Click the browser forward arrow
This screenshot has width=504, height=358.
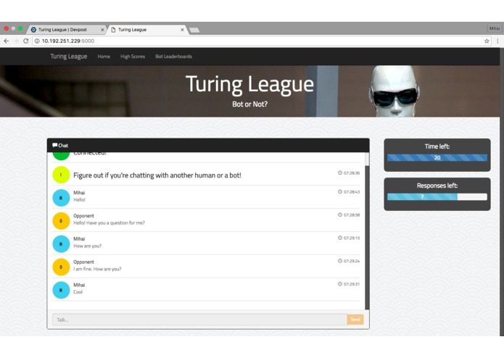16,41
